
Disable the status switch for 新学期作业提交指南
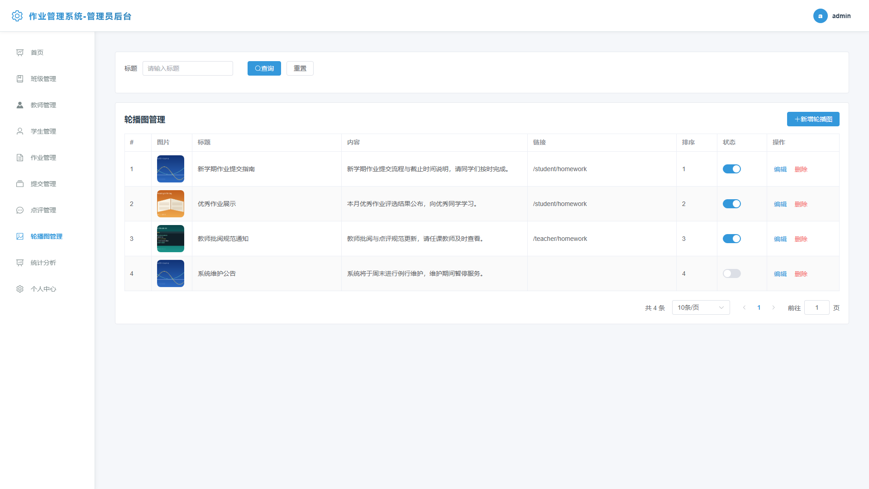731,169
